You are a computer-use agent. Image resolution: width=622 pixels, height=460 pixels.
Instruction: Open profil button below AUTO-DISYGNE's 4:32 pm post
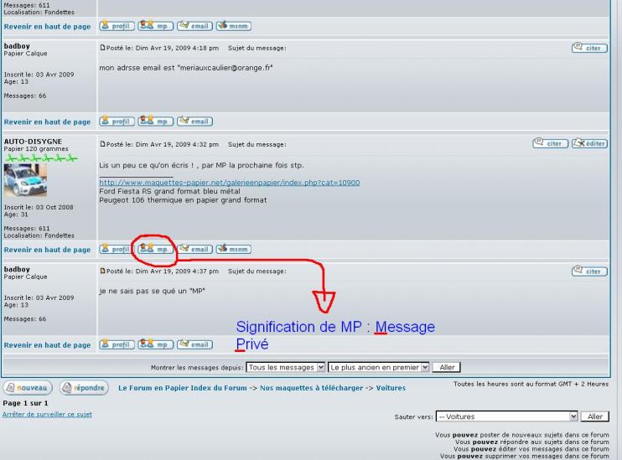click(117, 249)
